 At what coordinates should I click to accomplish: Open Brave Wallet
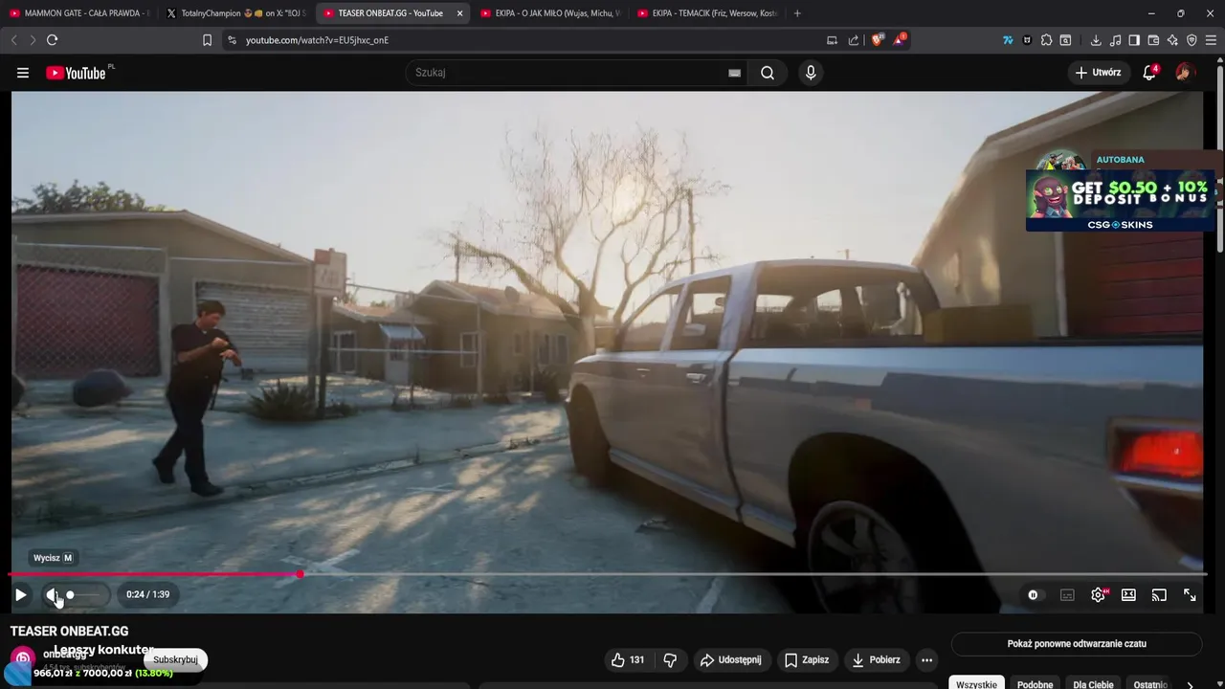point(1153,40)
